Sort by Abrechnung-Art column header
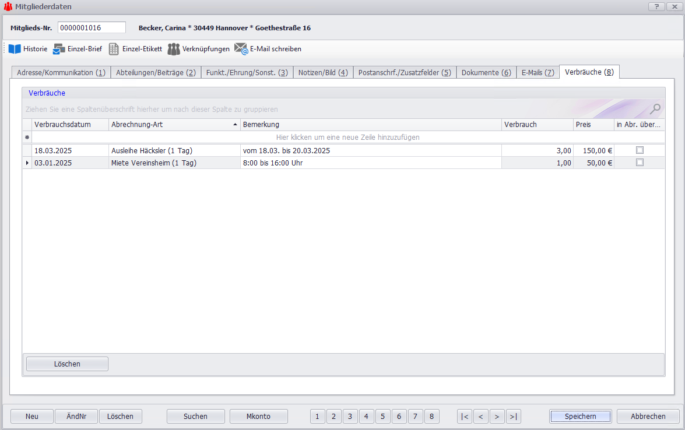 tap(174, 125)
